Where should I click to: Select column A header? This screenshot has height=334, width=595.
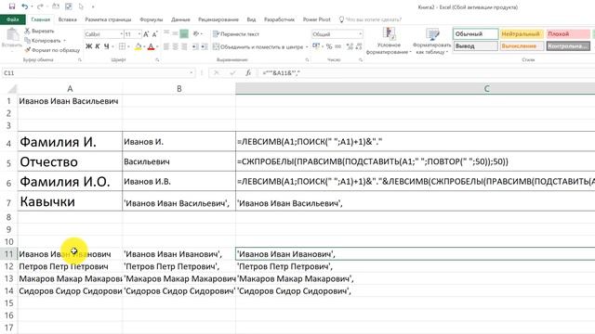coord(70,89)
